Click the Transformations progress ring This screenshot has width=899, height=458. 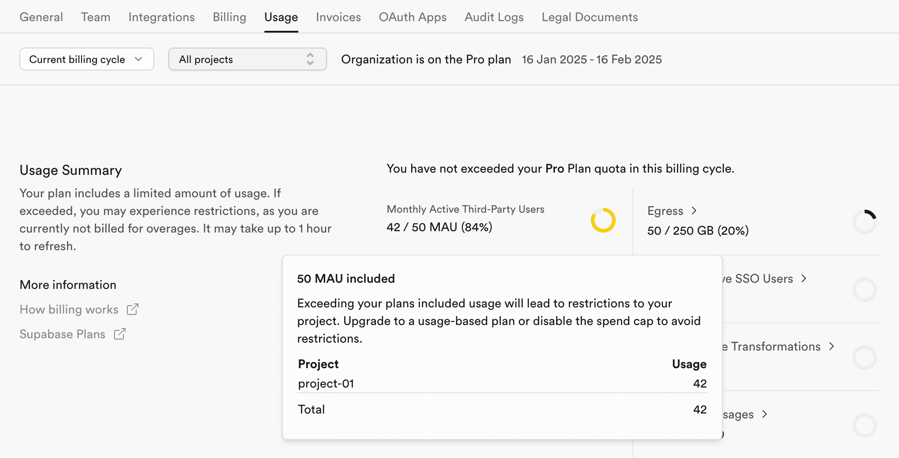864,358
